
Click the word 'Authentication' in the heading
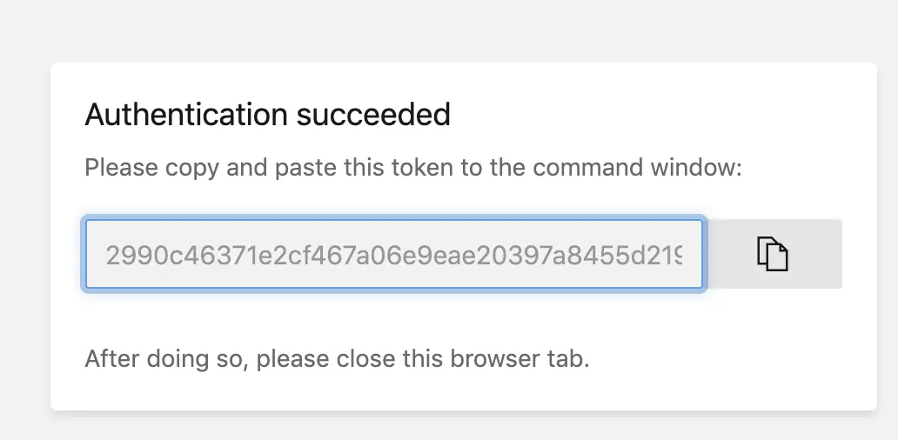pos(185,115)
